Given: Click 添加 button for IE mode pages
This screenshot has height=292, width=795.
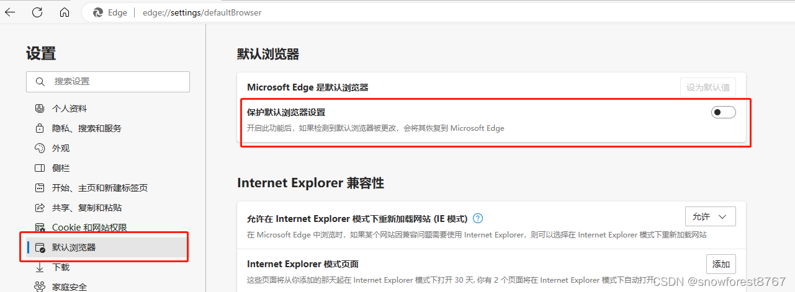Looking at the screenshot, I should pyautogui.click(x=721, y=264).
